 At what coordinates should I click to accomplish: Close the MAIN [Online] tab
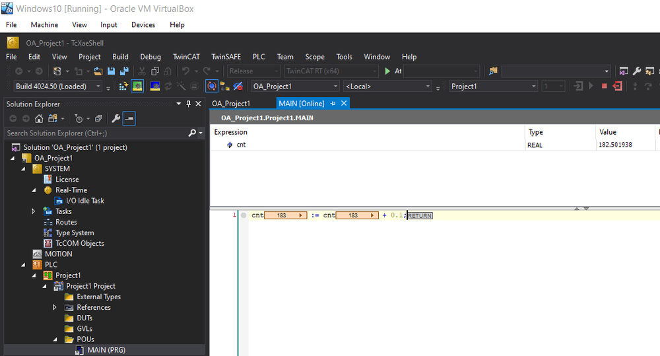click(x=344, y=103)
